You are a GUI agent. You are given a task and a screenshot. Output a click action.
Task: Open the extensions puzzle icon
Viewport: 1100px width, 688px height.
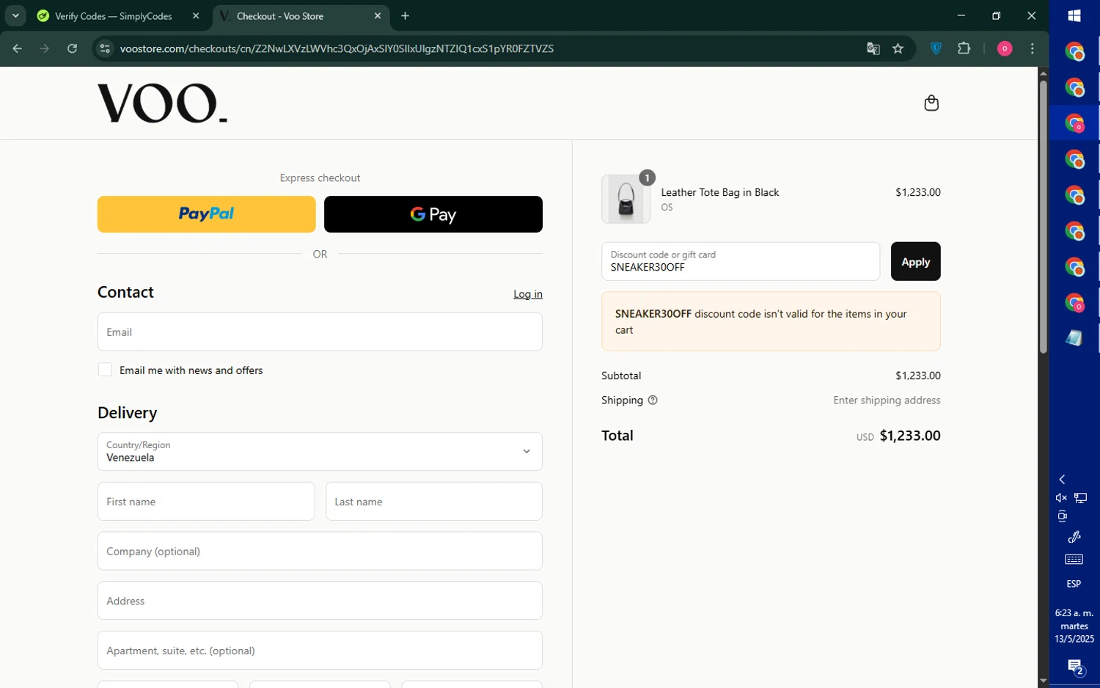964,48
